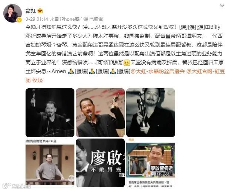The width and height of the screenshot is (231, 191).
Task: Click the Weibo watermark logo
Action: point(17,186)
